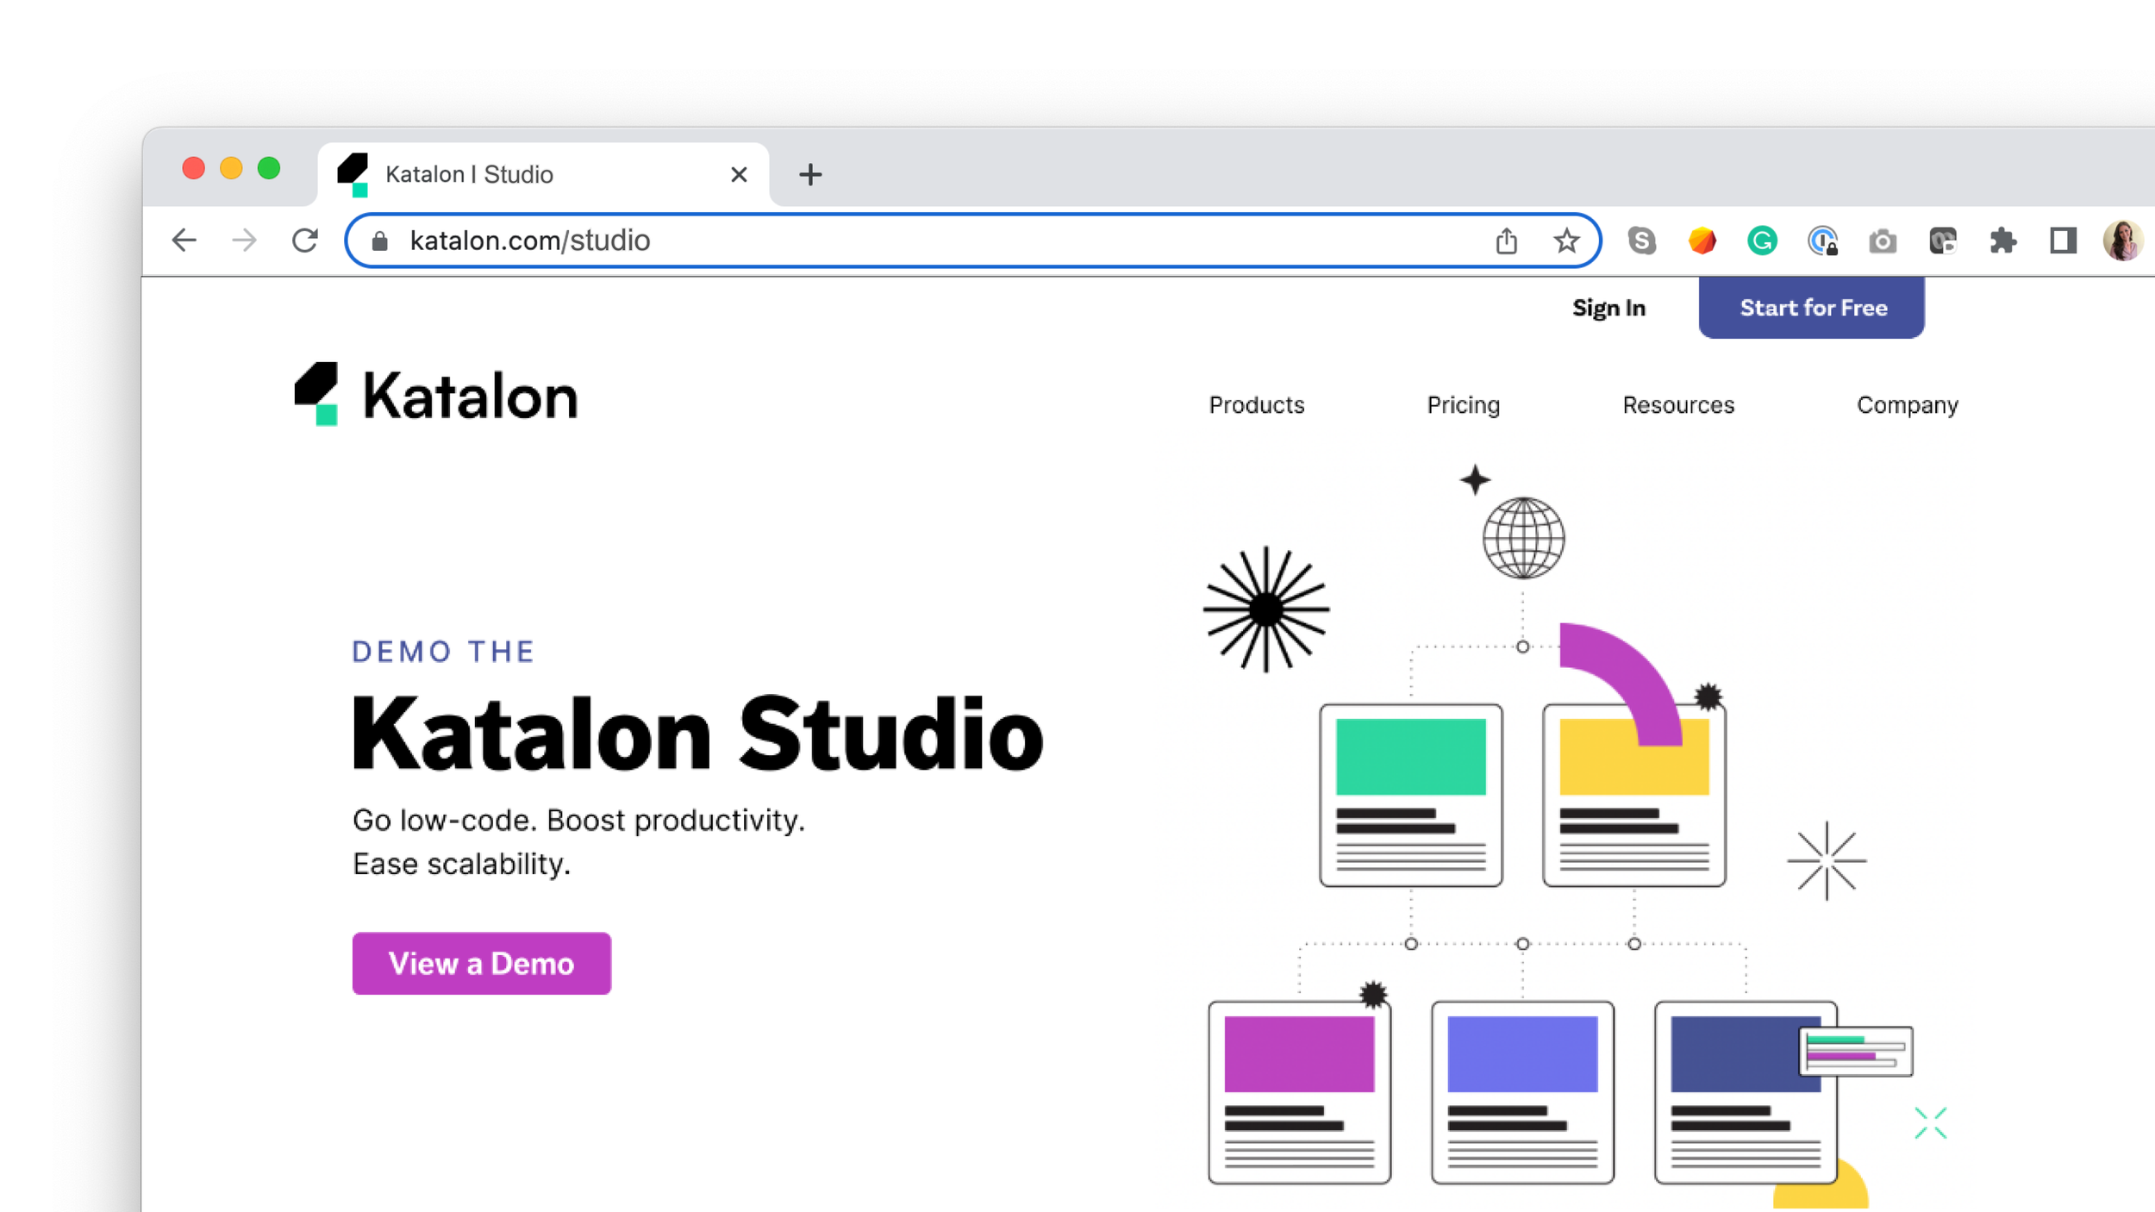Open the Grammarly extension icon
Screen dimensions: 2155x1212
click(1762, 241)
